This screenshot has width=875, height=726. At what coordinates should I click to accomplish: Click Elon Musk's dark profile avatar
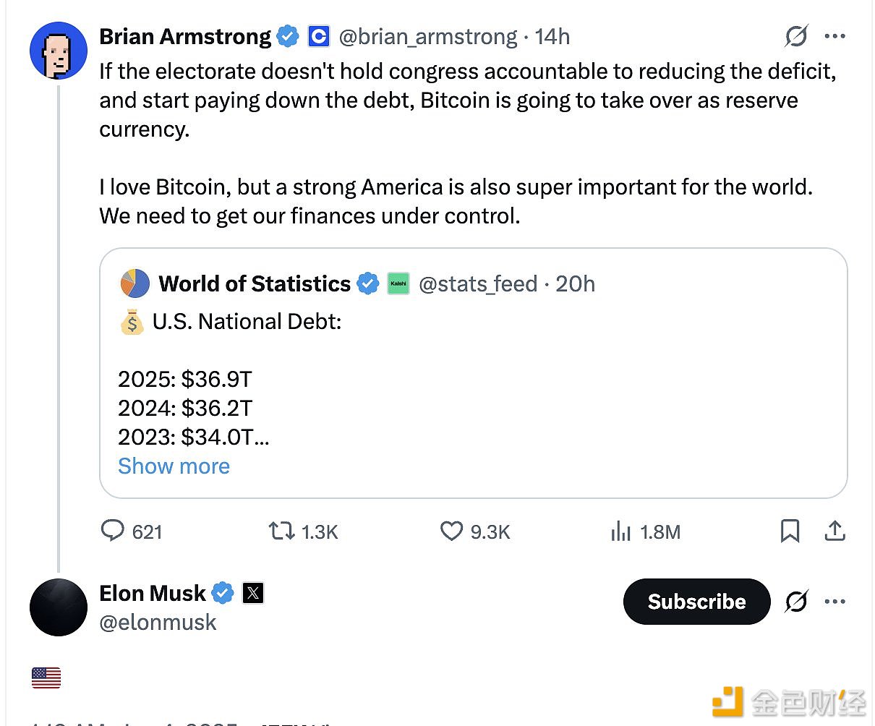[x=58, y=607]
